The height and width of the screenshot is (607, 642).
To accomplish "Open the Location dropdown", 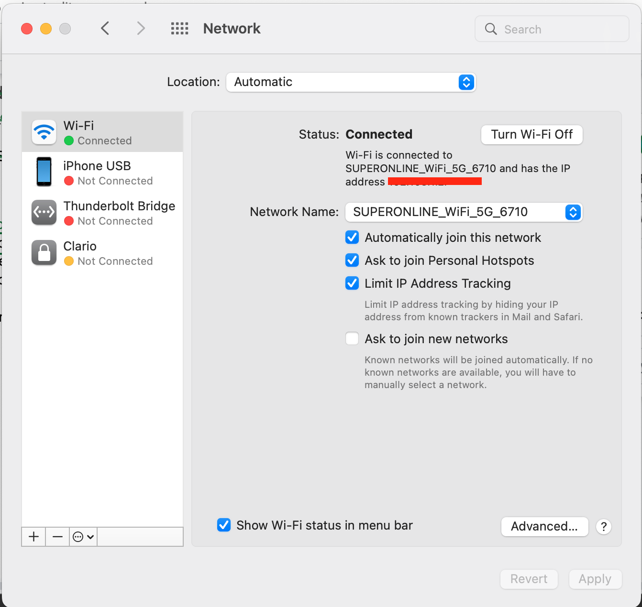I will [351, 82].
